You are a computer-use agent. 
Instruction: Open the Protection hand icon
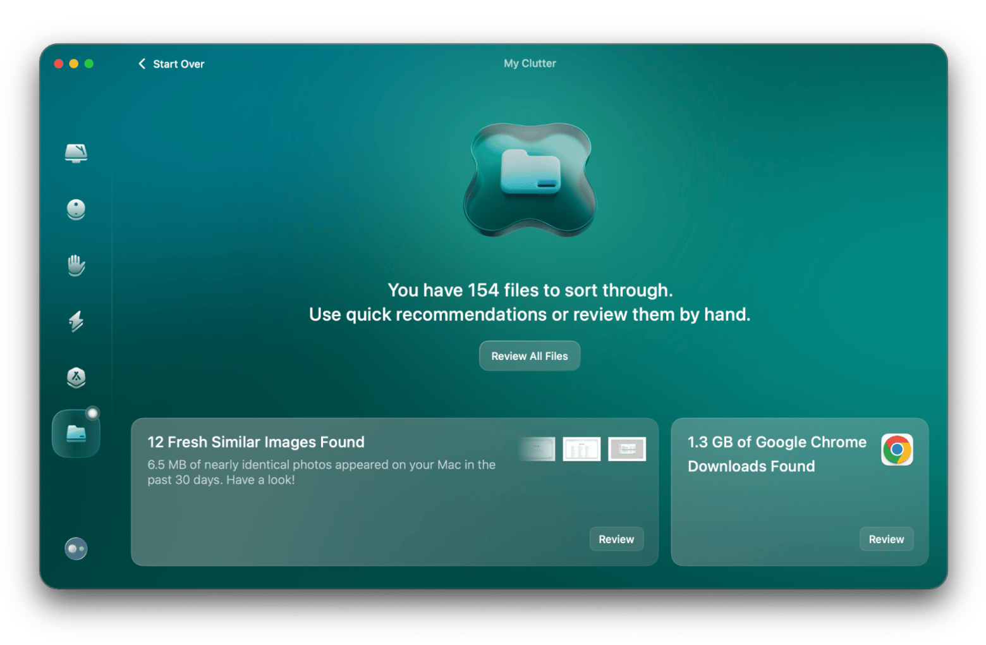(x=76, y=265)
